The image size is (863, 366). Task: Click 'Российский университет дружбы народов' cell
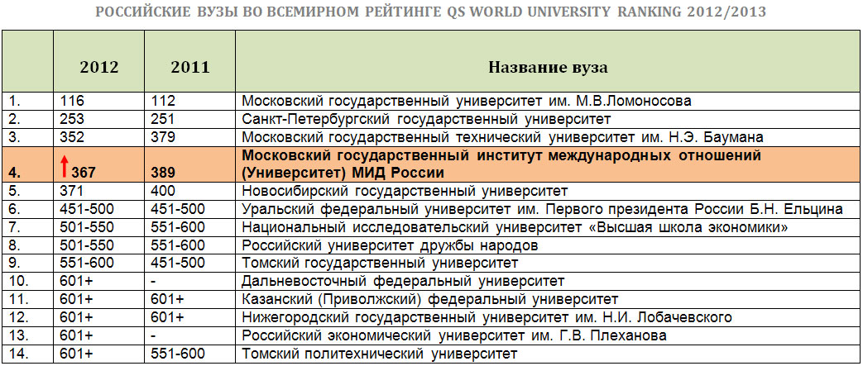pyautogui.click(x=391, y=245)
